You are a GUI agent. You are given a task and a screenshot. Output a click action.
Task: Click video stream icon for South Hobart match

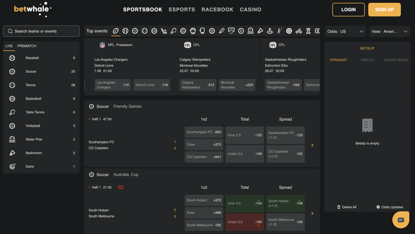click(121, 187)
